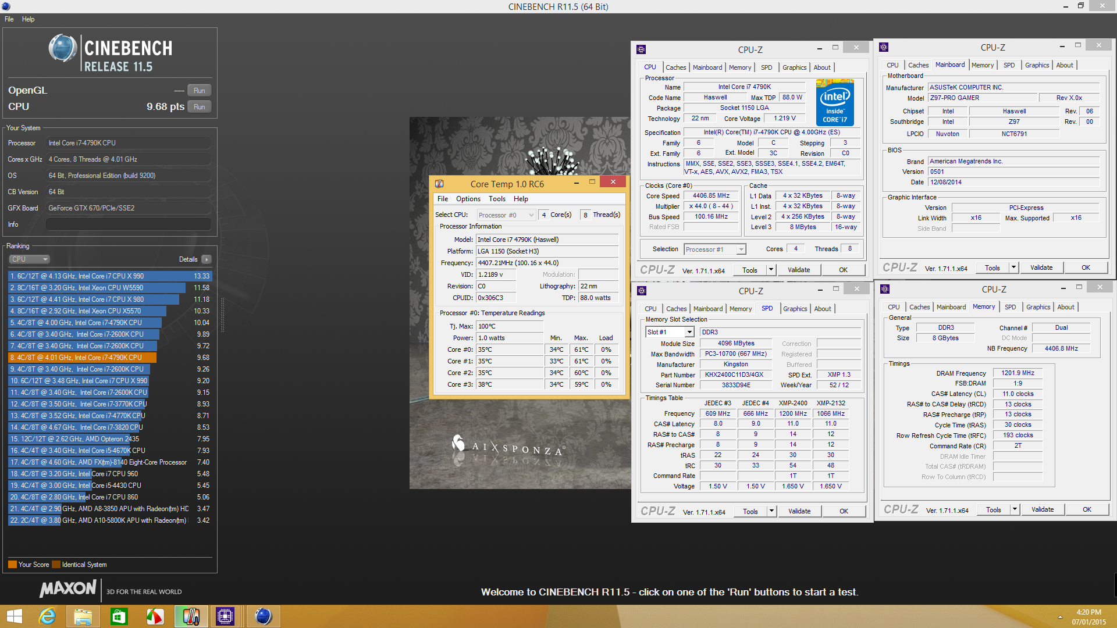Viewport: 1117px width, 628px height.
Task: Switch to Graphics tab in top-left CPU-Z
Action: [794, 67]
